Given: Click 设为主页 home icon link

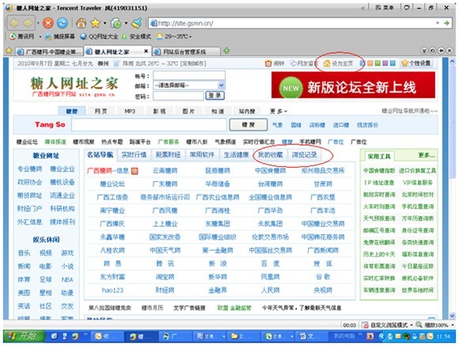Looking at the screenshot, I should pyautogui.click(x=338, y=63).
